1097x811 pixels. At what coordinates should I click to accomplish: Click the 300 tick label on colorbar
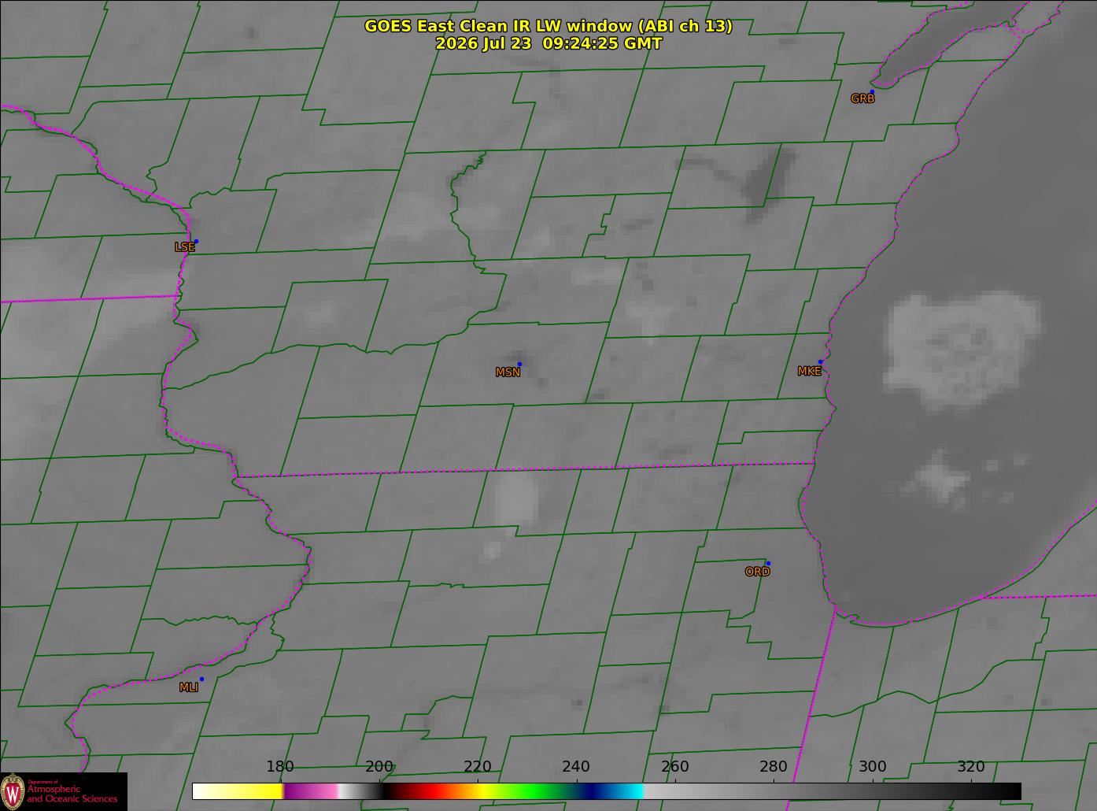click(x=872, y=767)
